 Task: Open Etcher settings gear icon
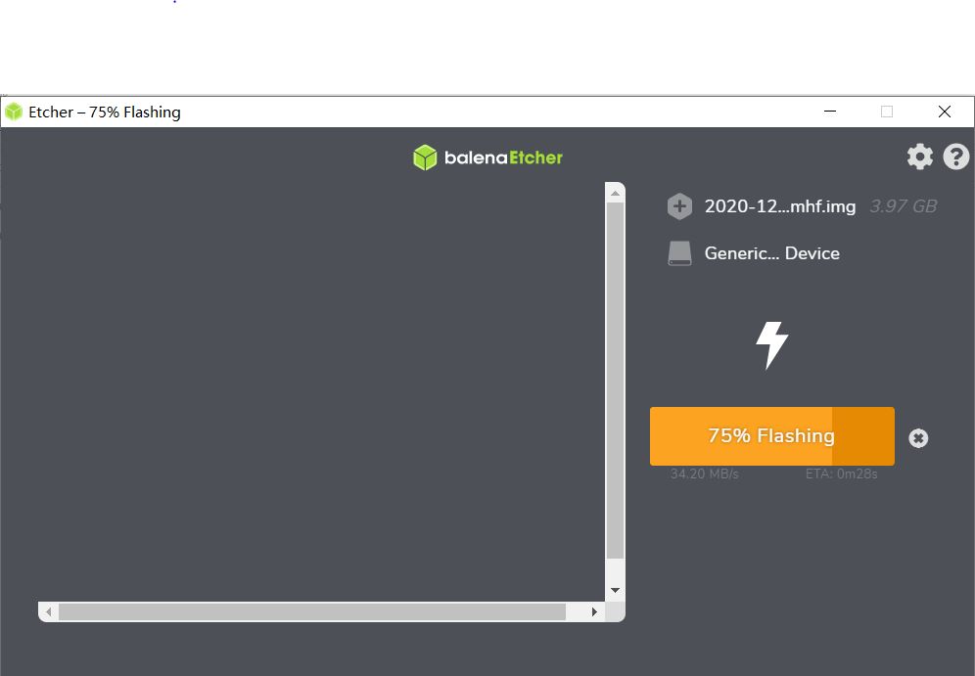pyautogui.click(x=919, y=157)
